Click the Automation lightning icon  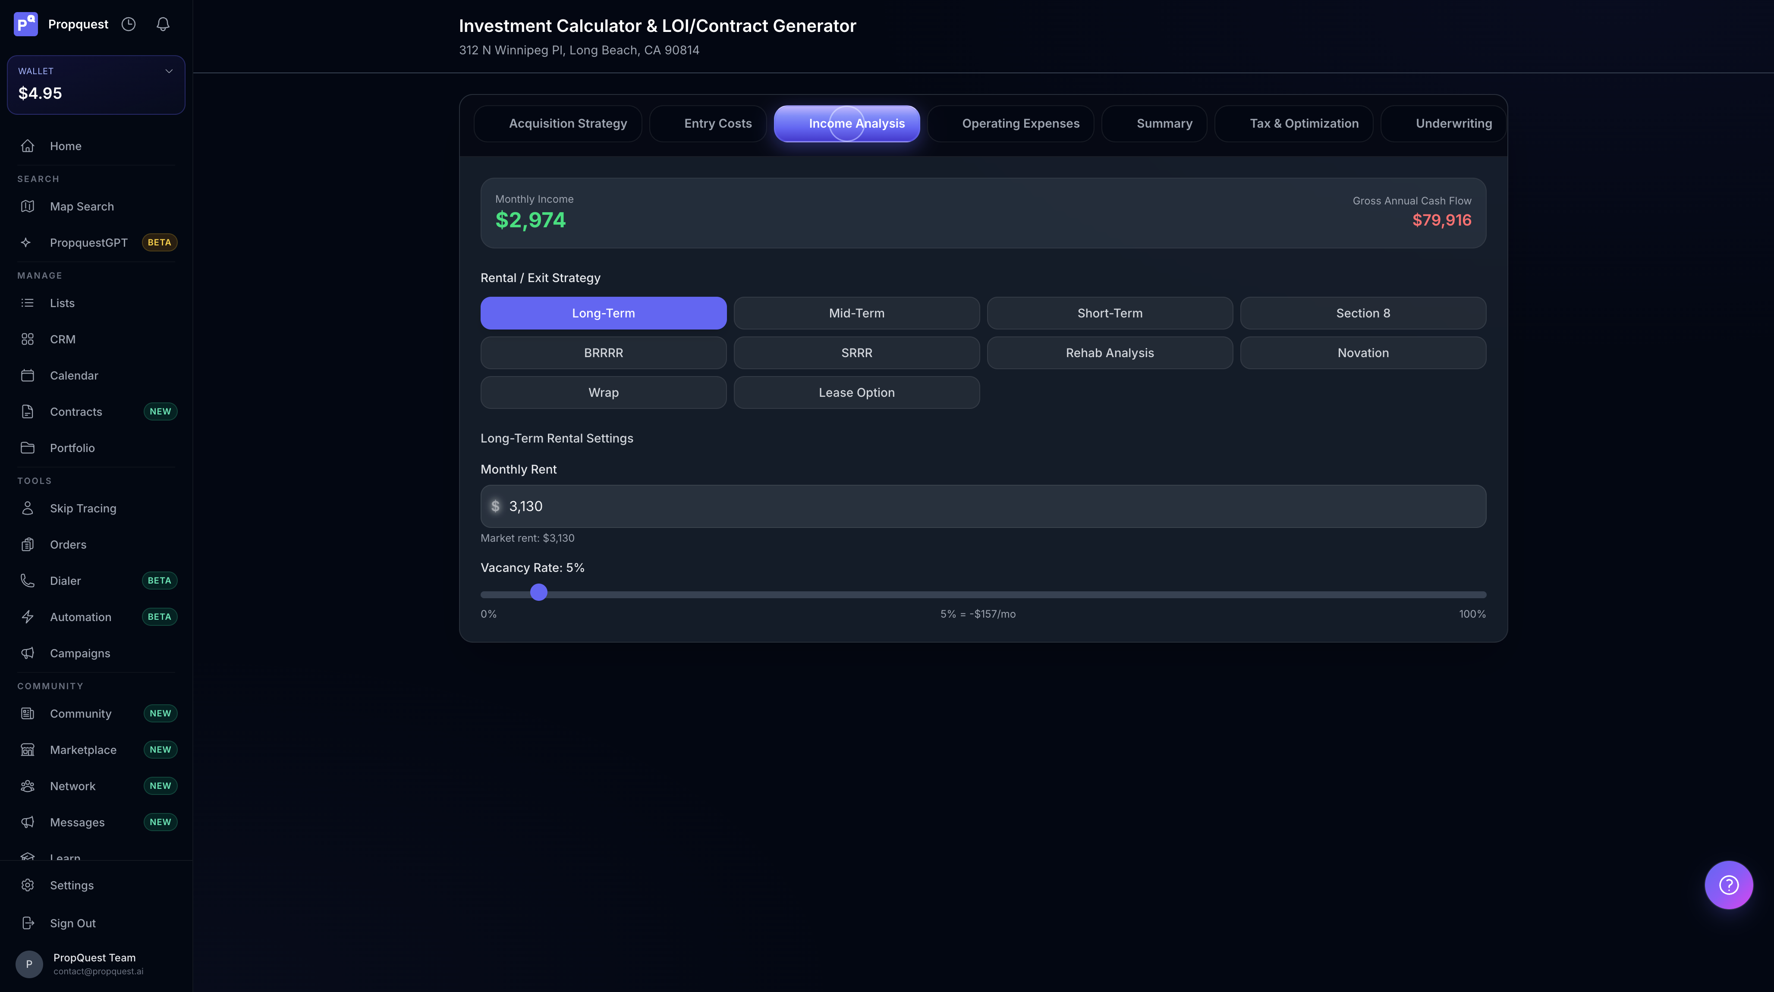coord(28,617)
